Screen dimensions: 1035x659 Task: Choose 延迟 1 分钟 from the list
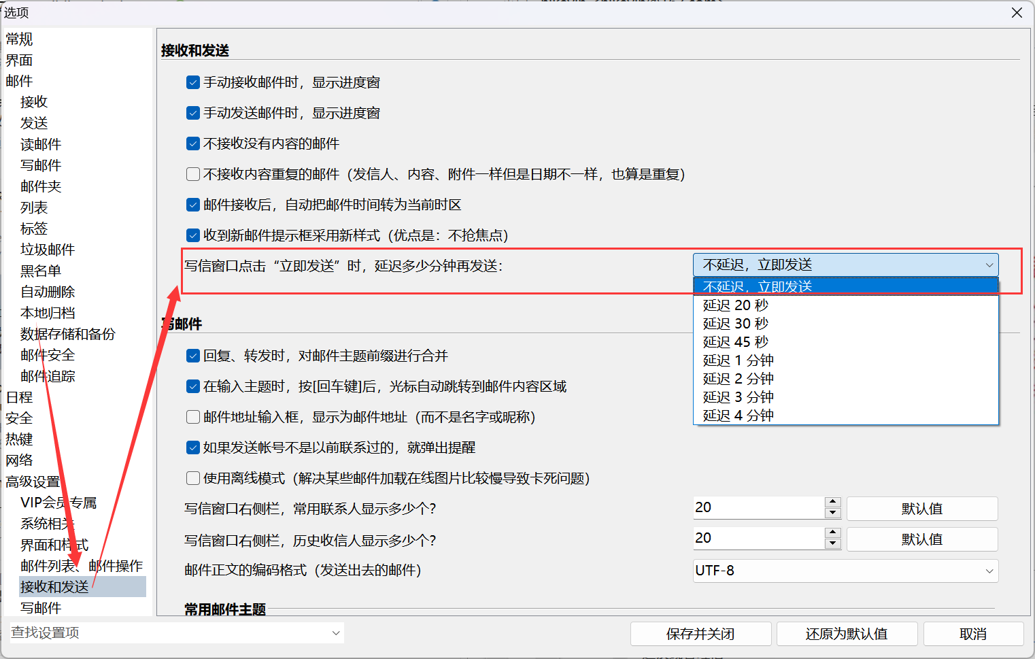pos(846,360)
